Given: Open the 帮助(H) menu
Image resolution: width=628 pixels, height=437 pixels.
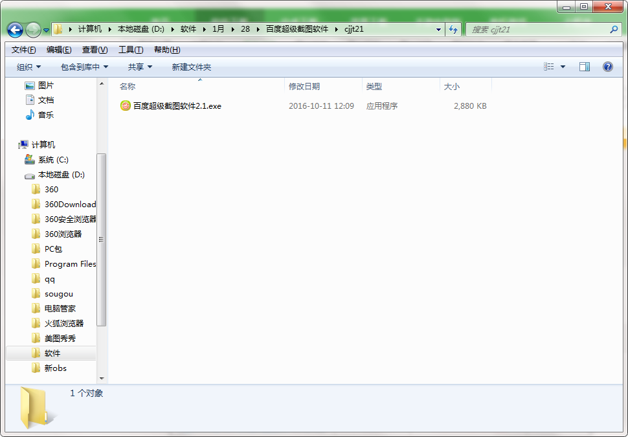Looking at the screenshot, I should pyautogui.click(x=167, y=50).
